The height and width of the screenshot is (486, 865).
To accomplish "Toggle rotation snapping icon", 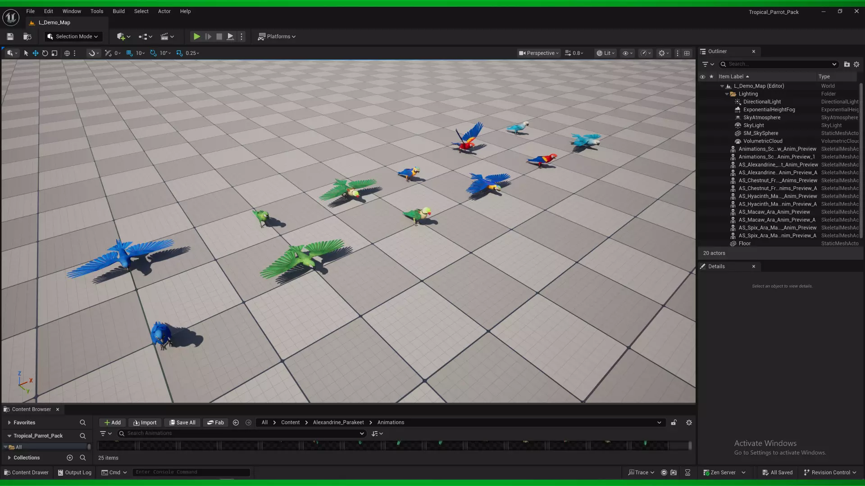I will 153,53.
